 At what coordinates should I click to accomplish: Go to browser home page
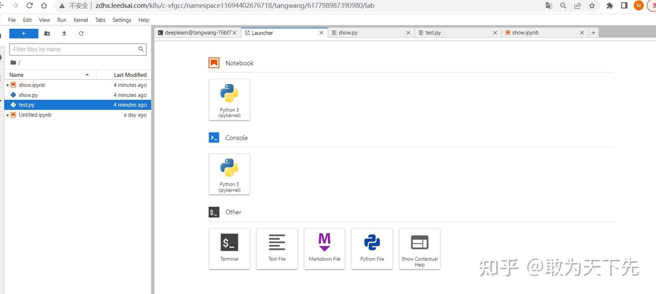pos(44,5)
